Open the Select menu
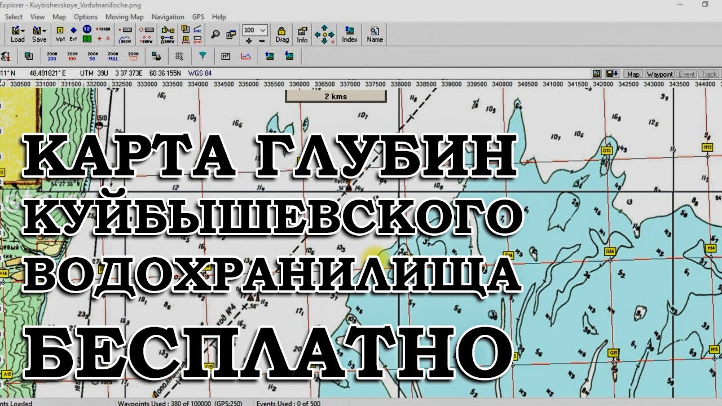Screen dimensions: 722x406 [14, 17]
